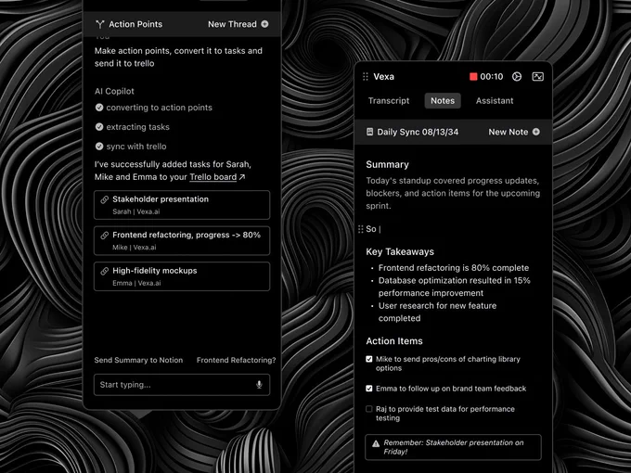
Task: Click the Key Takeaways heading
Action: pos(400,251)
